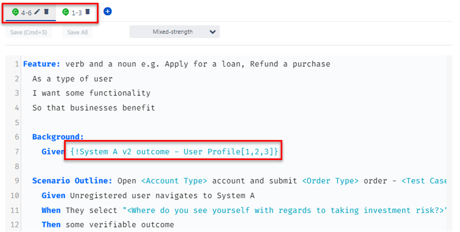Click the <Order Type> placeholder on line 9
Viewport: 460px width, 232px height.
pyautogui.click(x=330, y=181)
